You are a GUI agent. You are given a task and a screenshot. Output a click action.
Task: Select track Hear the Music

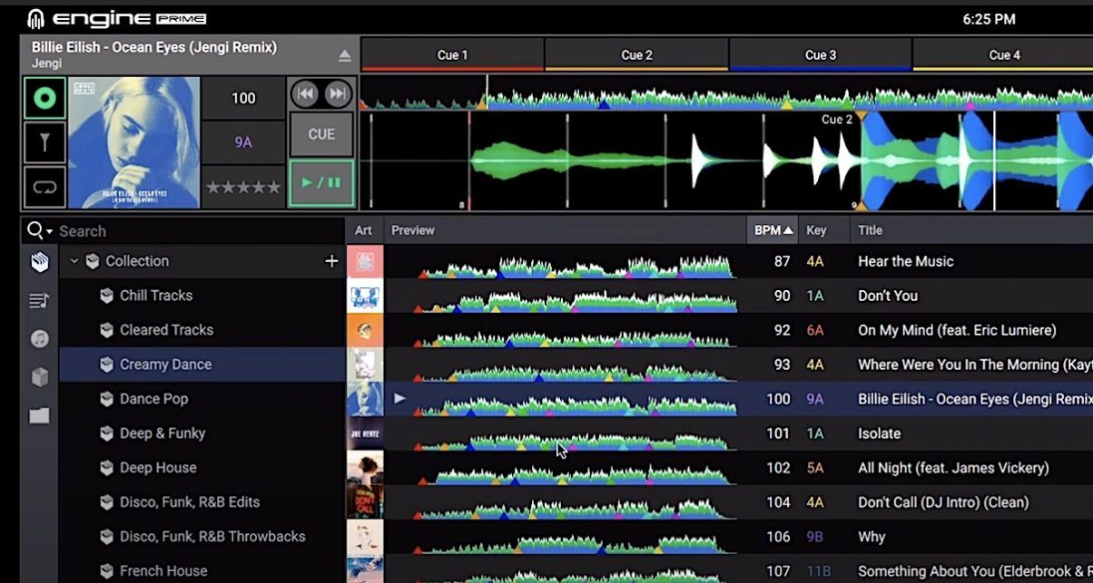click(x=905, y=261)
